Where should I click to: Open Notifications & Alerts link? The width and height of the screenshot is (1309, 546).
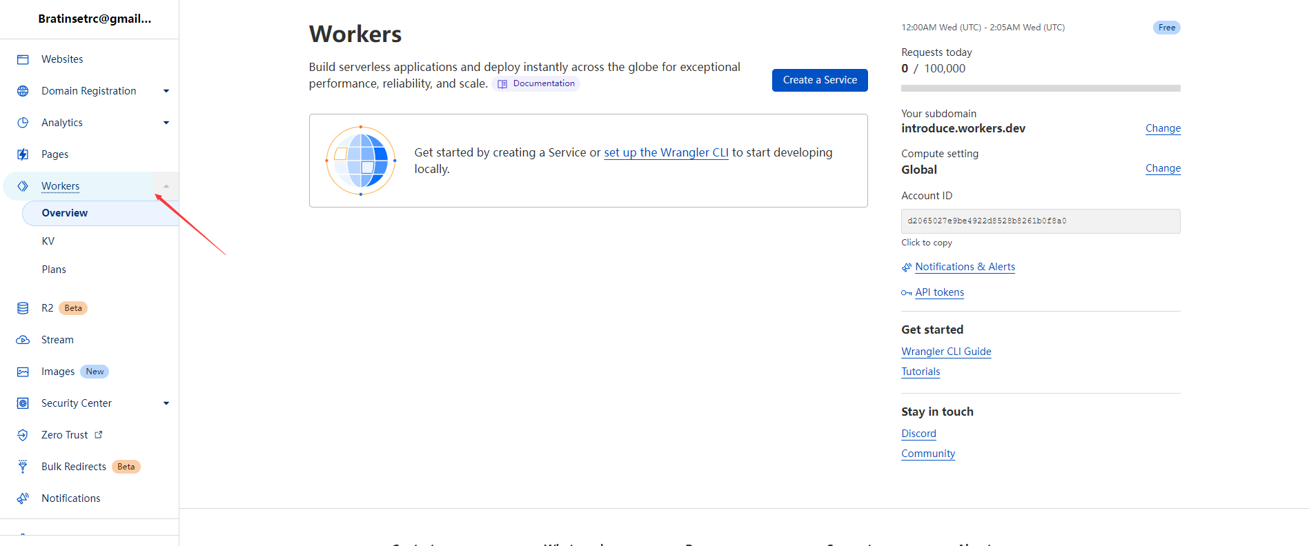(x=965, y=267)
